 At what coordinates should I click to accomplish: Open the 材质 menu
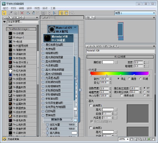13,8
